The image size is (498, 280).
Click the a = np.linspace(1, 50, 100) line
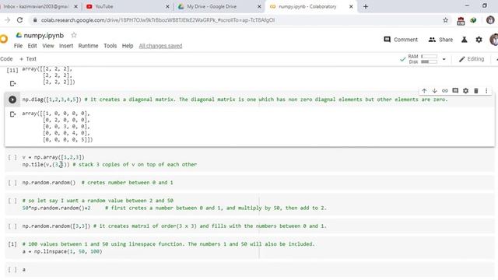coord(62,251)
